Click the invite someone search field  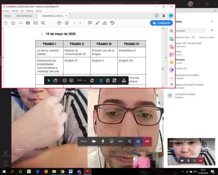click(x=191, y=31)
